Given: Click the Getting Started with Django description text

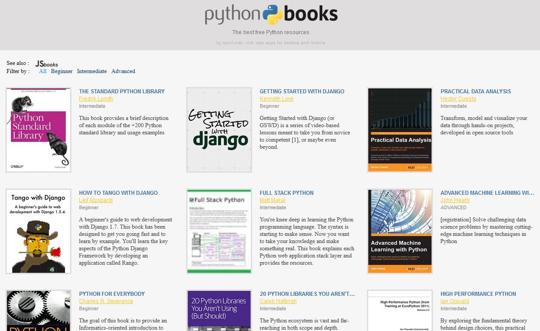Looking at the screenshot, I should click(x=305, y=133).
